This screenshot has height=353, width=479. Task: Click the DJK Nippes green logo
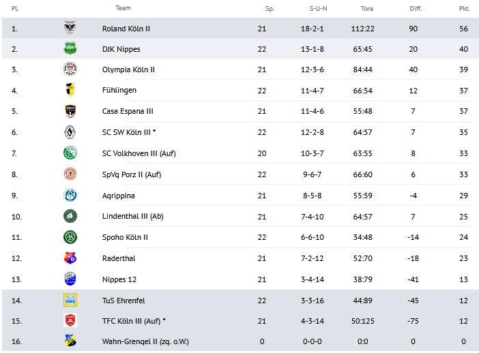[69, 48]
